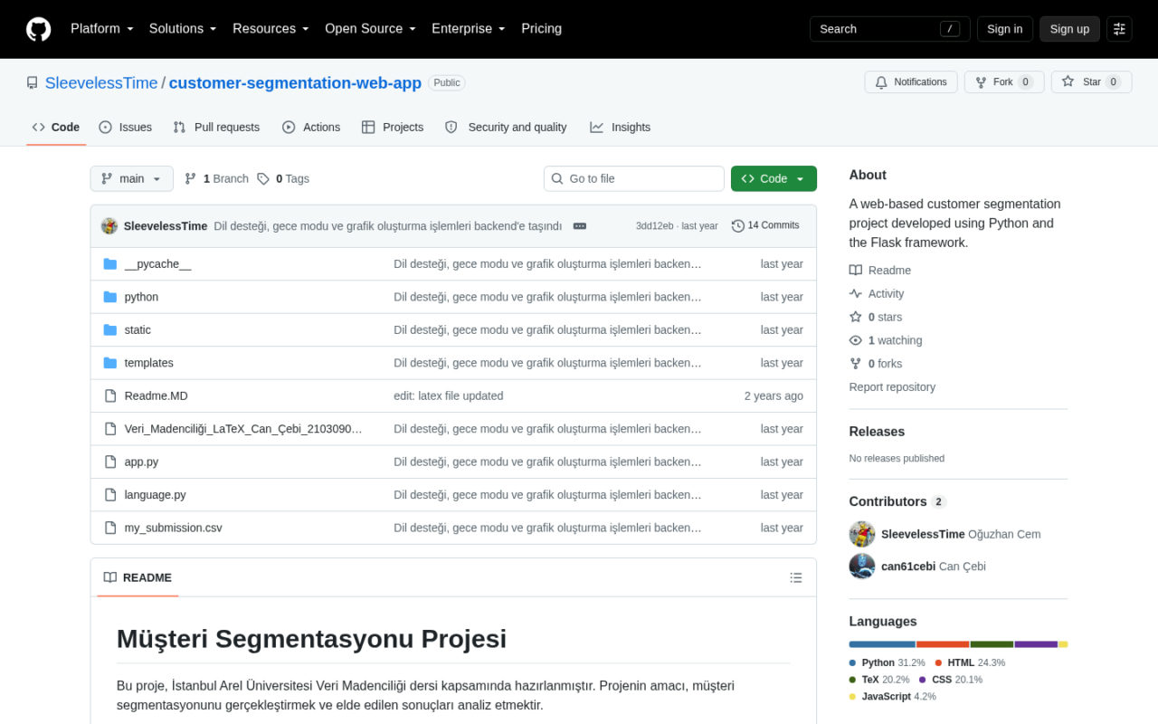View the 1 watching link

(886, 341)
